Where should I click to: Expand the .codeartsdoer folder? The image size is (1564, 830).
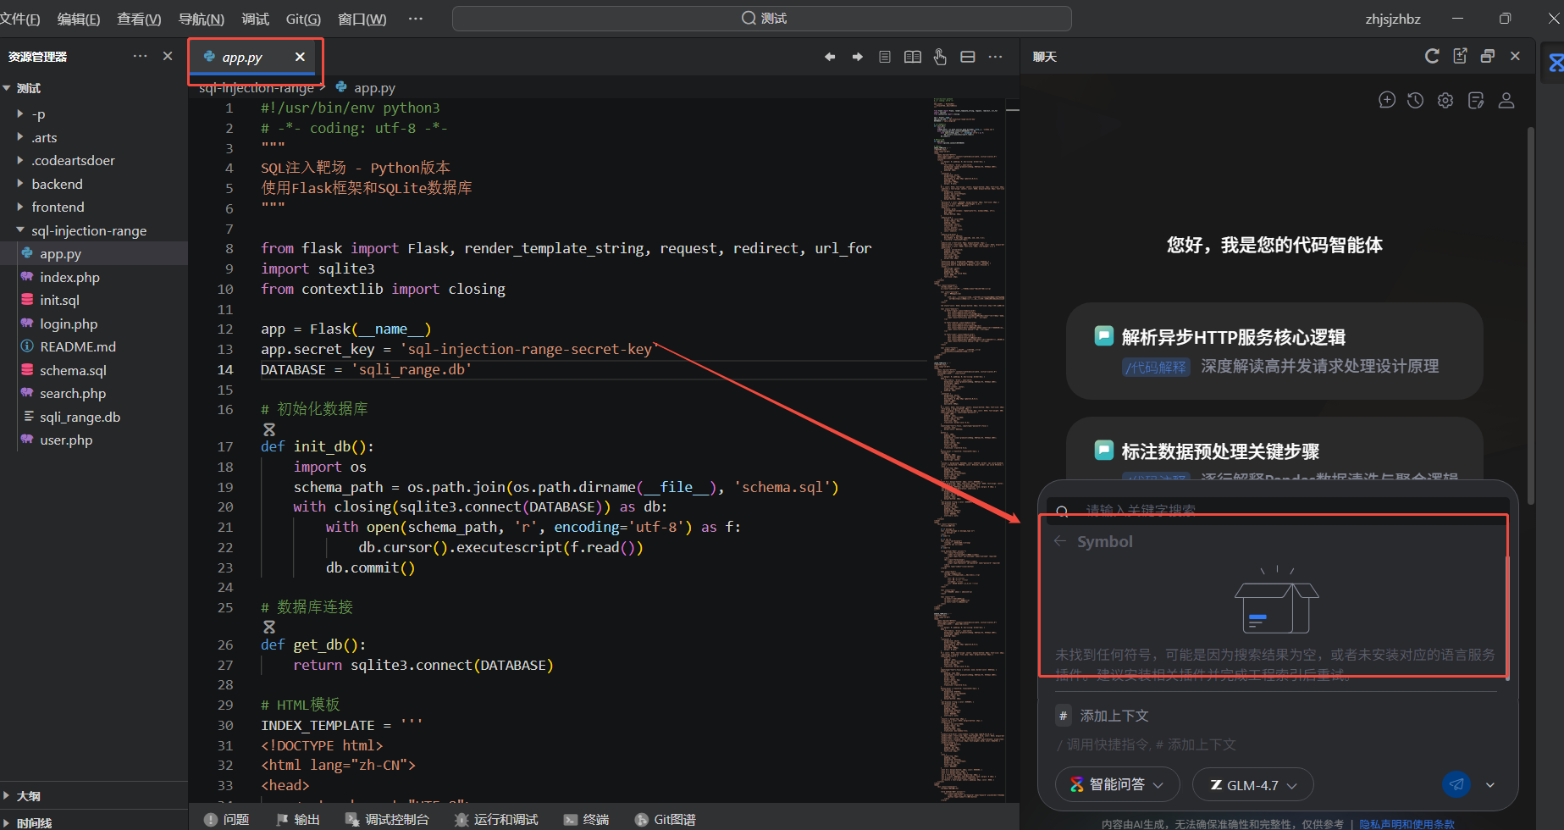coord(20,160)
